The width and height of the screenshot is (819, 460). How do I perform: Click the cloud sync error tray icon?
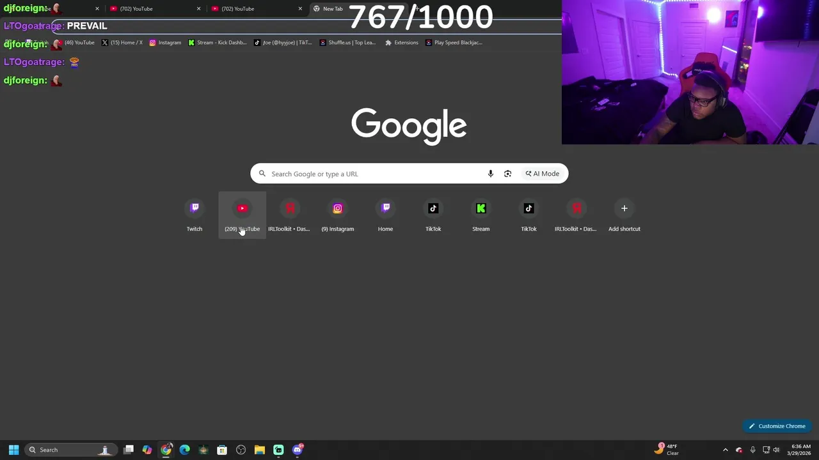[x=739, y=450]
